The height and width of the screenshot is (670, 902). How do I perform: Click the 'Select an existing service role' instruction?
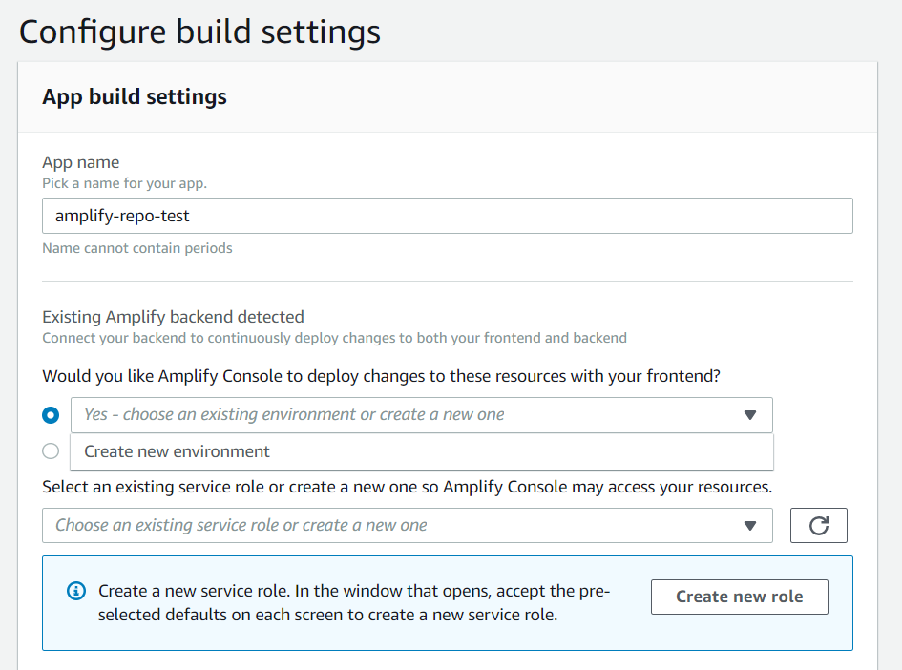tap(407, 487)
